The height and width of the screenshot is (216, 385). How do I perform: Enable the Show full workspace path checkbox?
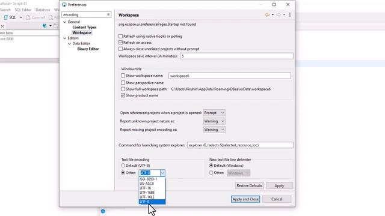123,89
